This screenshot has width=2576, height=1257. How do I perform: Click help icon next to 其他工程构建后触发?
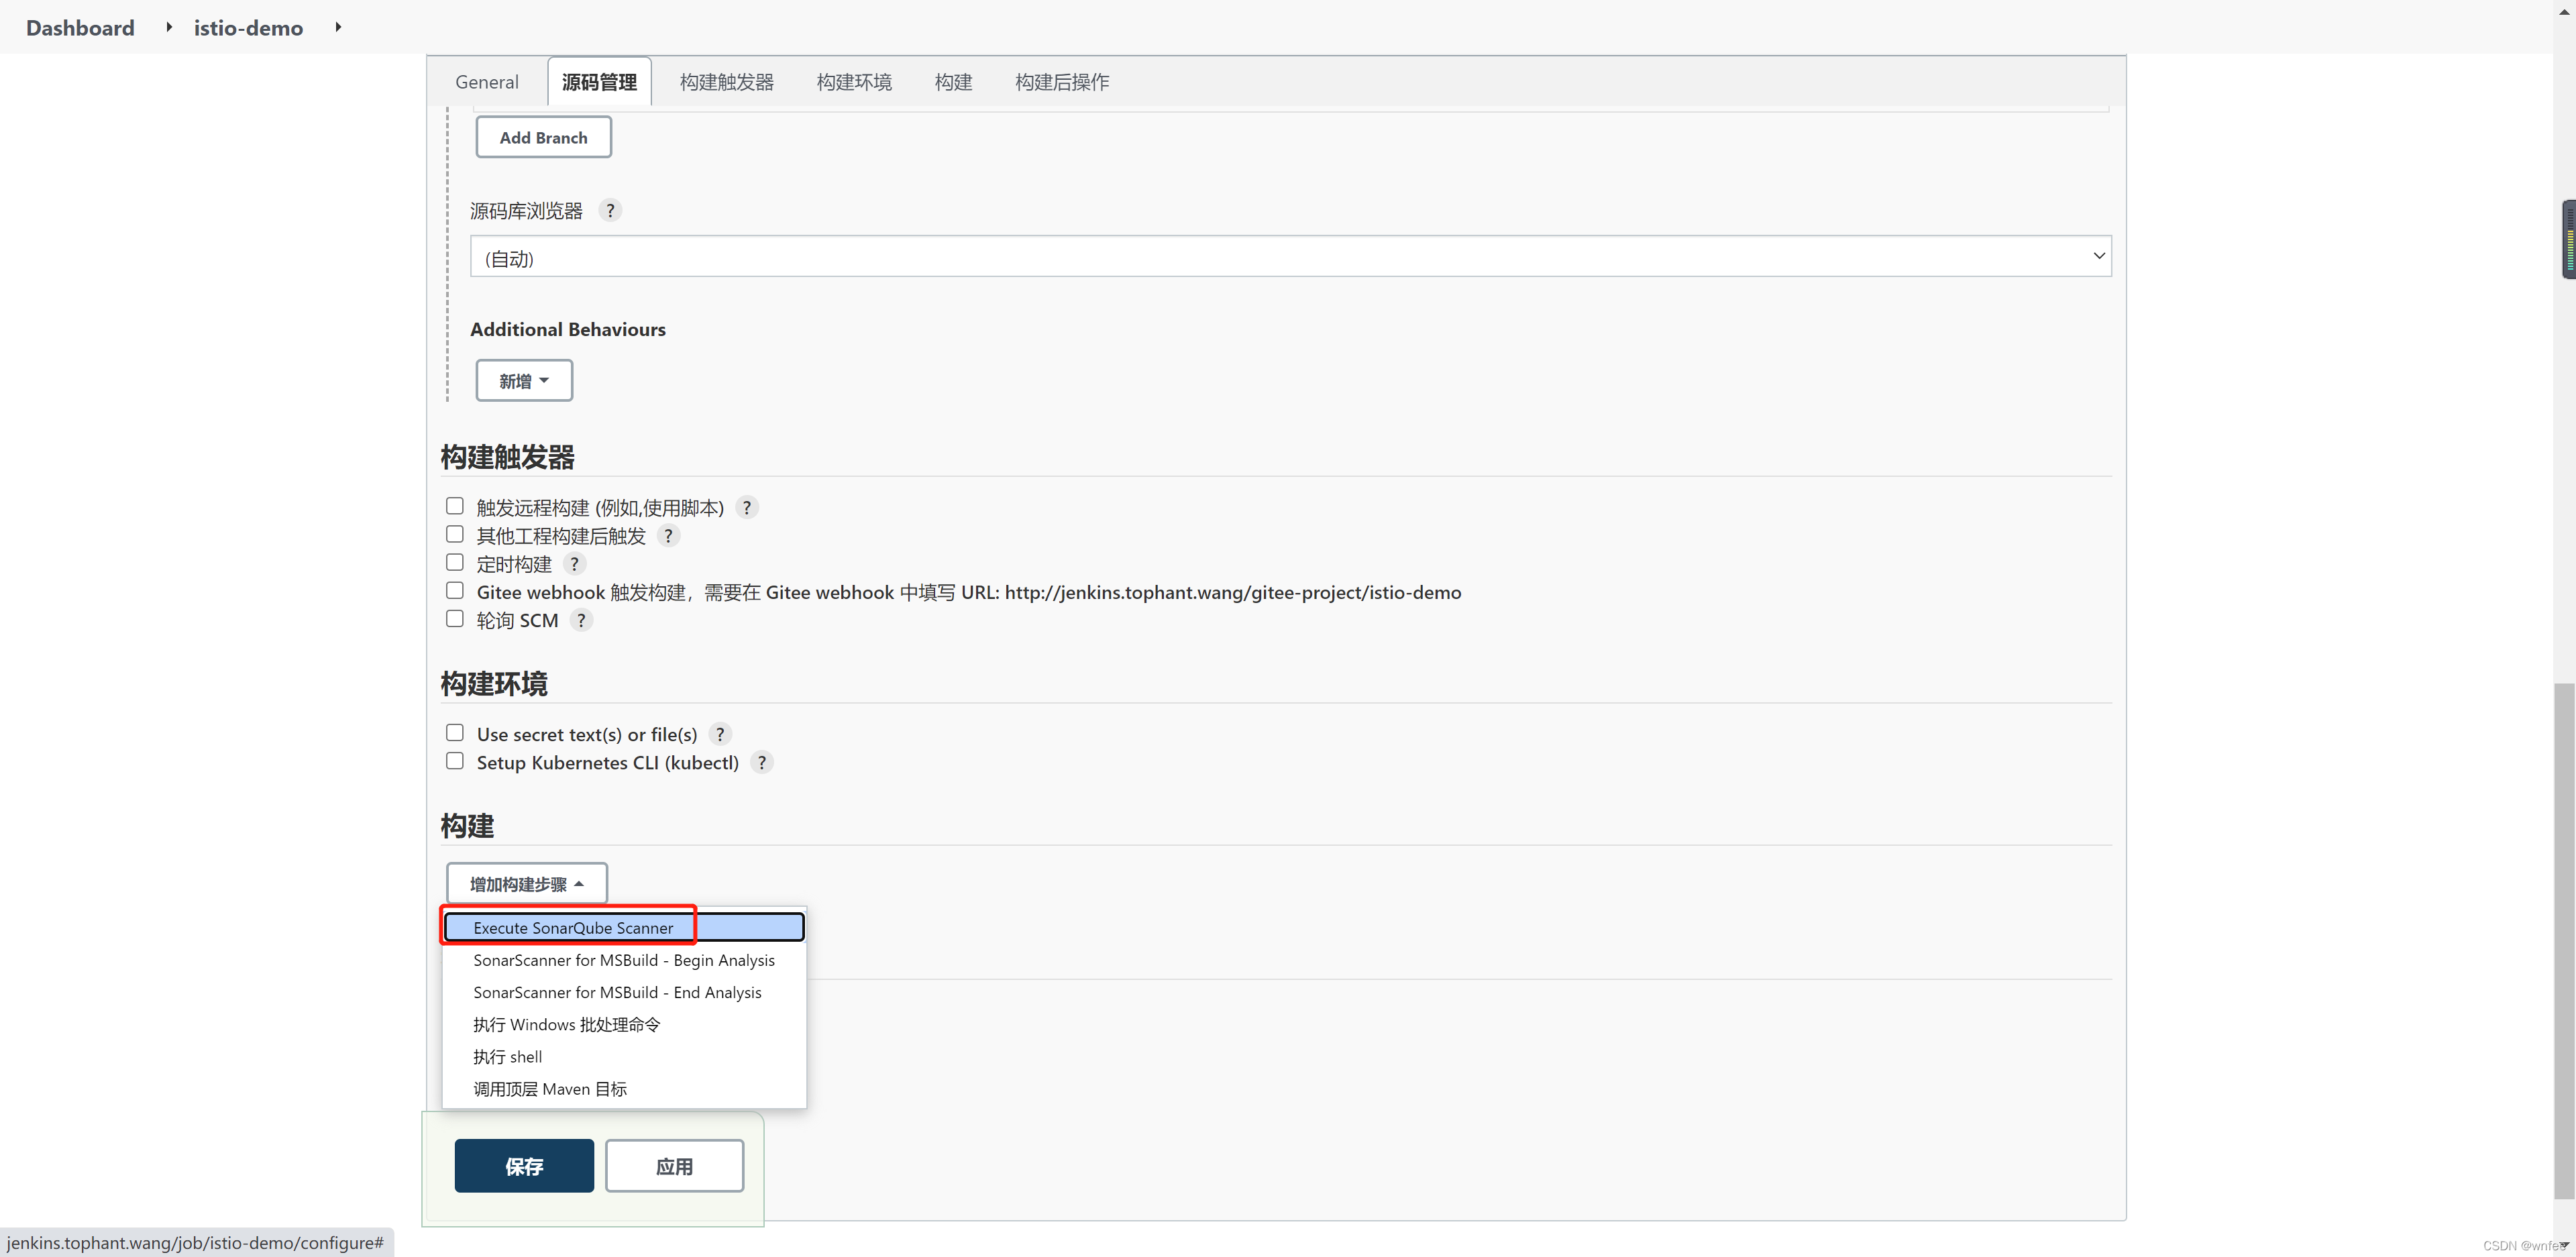click(x=668, y=536)
